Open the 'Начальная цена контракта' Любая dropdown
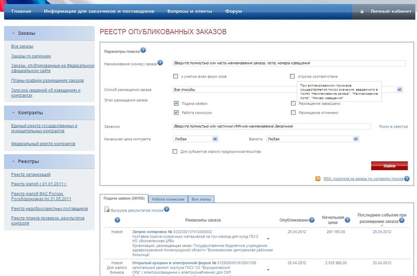The image size is (417, 276). [x=196, y=139]
